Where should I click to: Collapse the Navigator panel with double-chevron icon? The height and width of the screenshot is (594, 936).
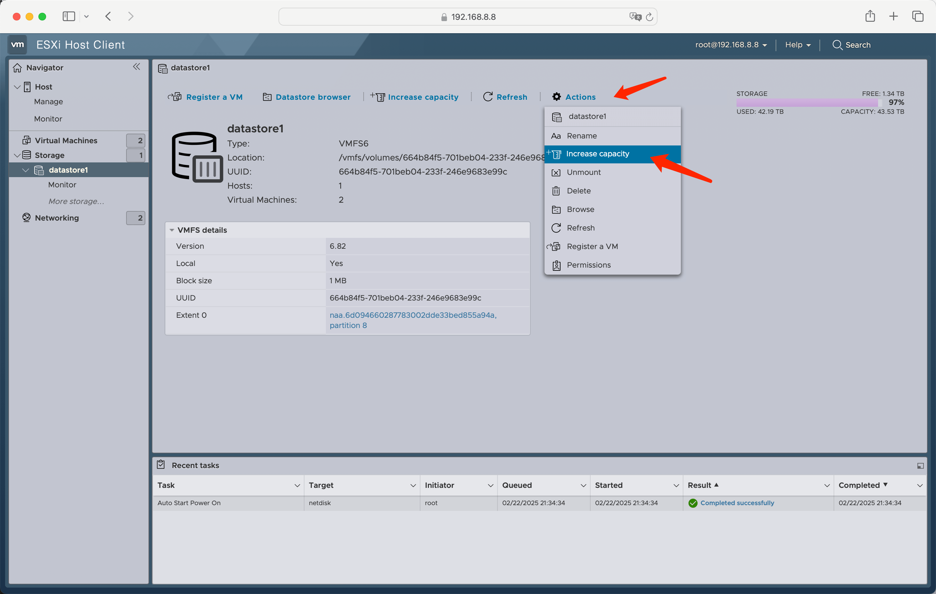click(x=136, y=67)
